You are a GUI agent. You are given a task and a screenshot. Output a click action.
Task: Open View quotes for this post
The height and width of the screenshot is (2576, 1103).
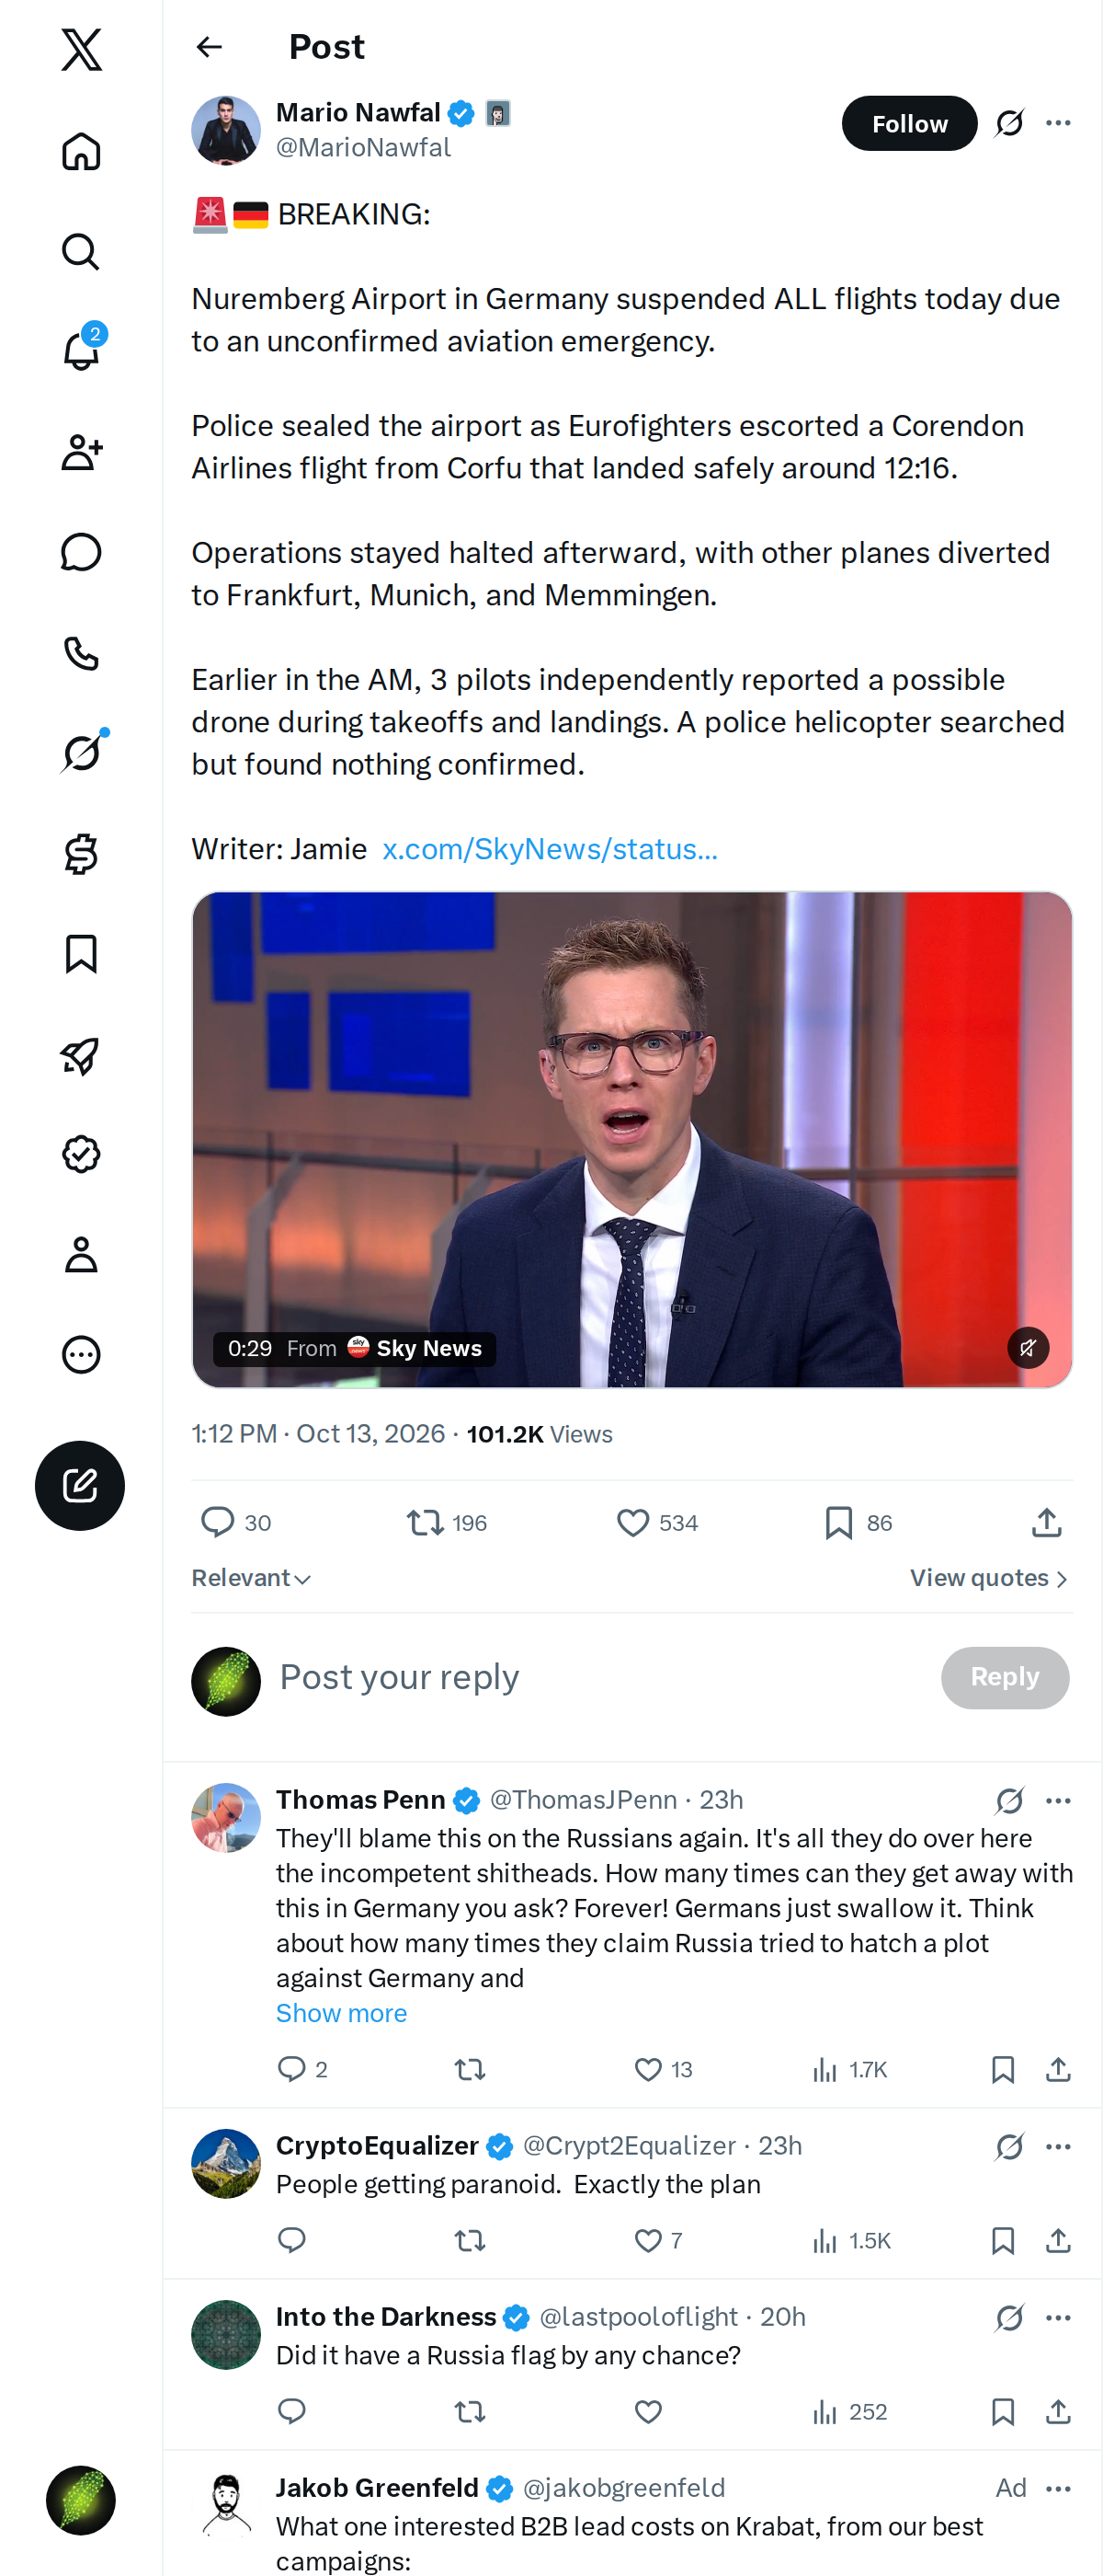click(x=989, y=1577)
